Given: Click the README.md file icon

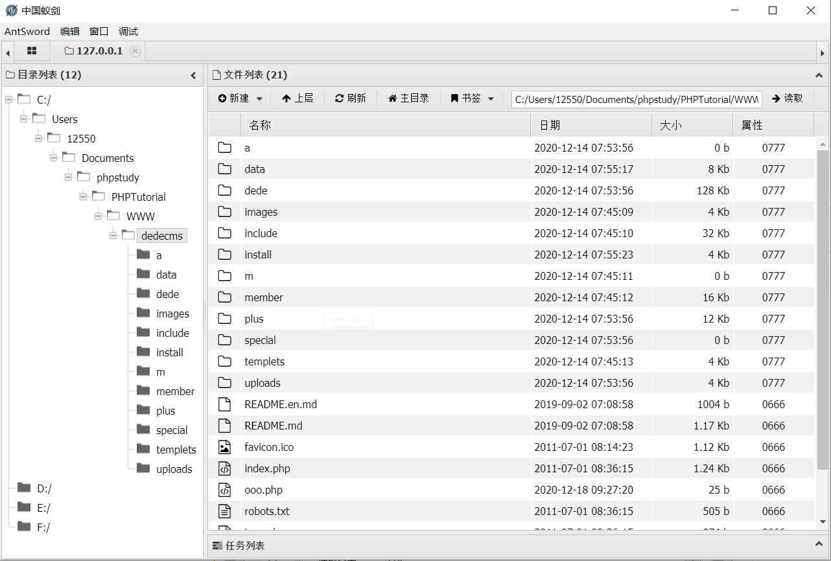Looking at the screenshot, I should tap(224, 426).
